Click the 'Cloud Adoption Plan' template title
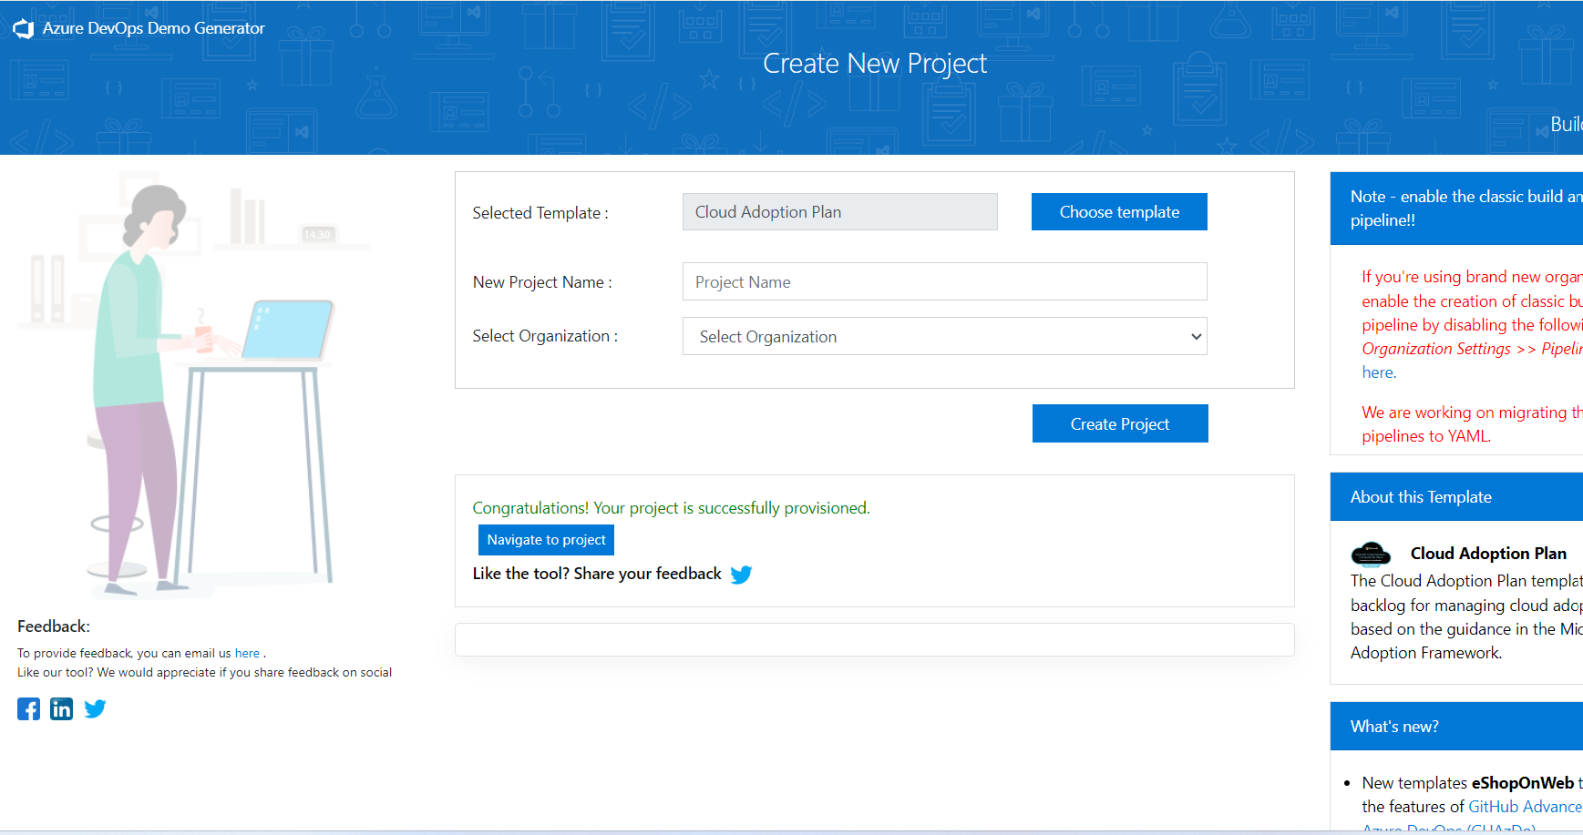1583x835 pixels. point(1488,554)
